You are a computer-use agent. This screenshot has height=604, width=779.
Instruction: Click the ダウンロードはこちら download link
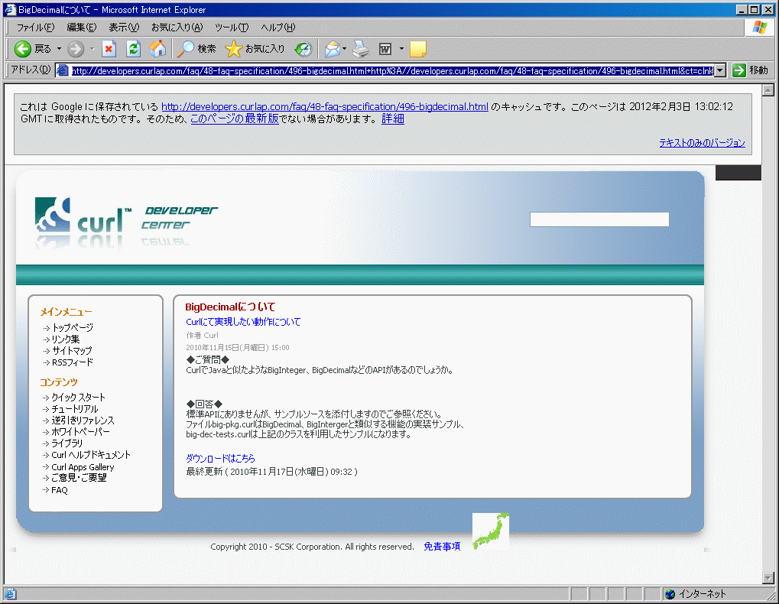click(x=220, y=459)
